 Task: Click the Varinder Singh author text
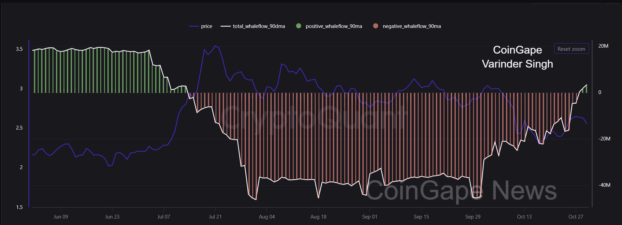517,64
